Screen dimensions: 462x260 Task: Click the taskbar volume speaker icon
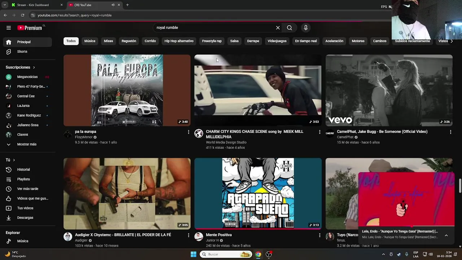[x=431, y=254]
